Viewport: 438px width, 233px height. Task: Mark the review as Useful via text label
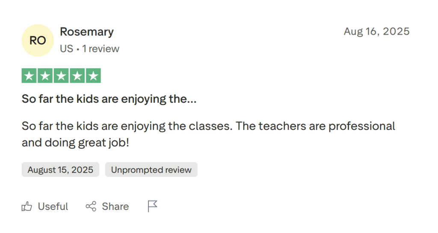(x=53, y=206)
